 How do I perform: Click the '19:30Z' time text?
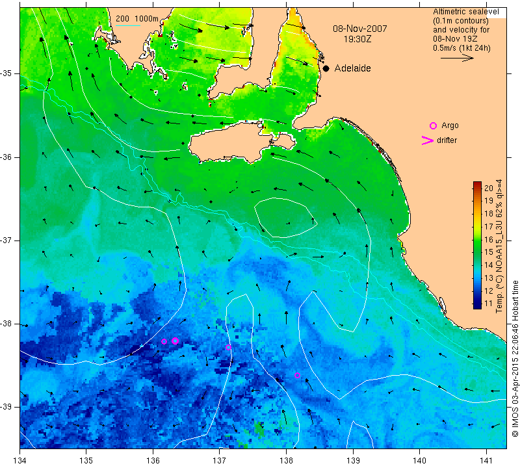point(357,39)
